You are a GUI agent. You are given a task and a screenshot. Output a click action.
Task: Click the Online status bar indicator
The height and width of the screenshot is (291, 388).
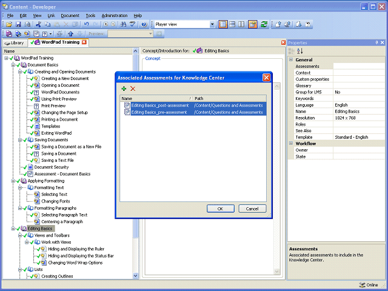tap(369, 285)
